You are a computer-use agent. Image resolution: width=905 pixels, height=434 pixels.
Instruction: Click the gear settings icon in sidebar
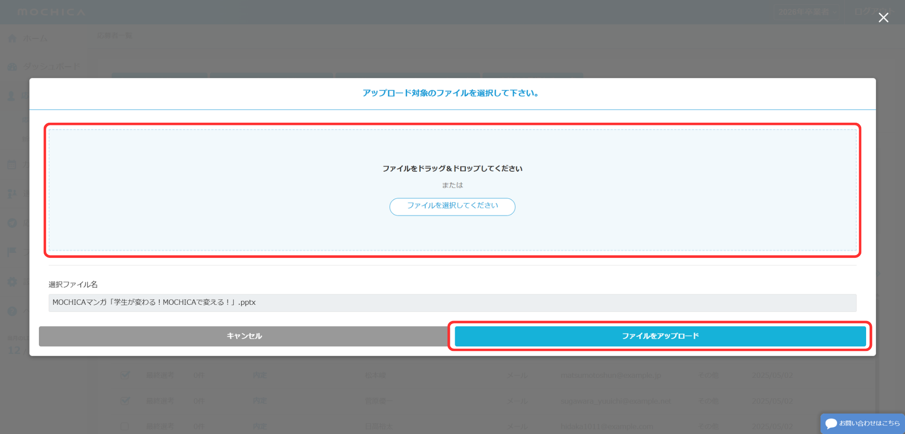12,281
